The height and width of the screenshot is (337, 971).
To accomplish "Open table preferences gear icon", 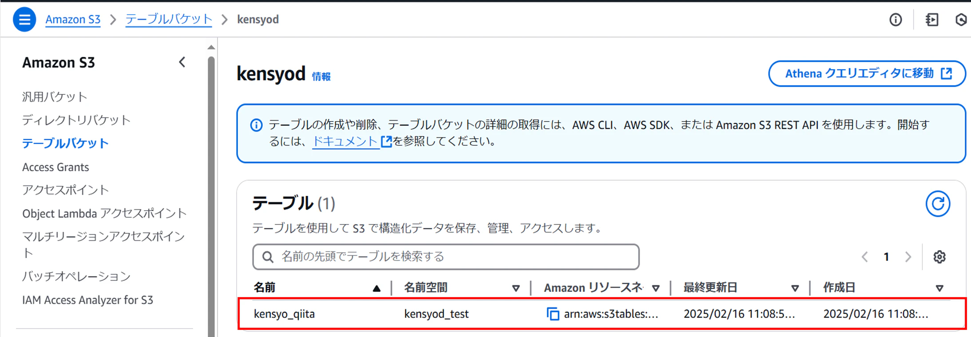I will coord(939,257).
